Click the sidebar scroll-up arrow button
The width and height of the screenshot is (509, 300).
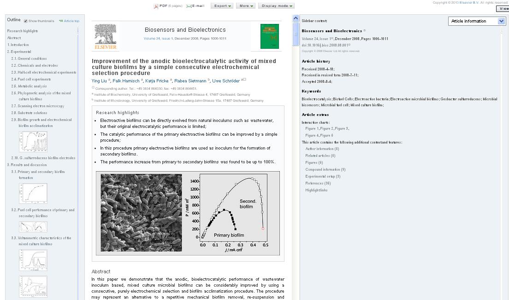[x=296, y=18]
